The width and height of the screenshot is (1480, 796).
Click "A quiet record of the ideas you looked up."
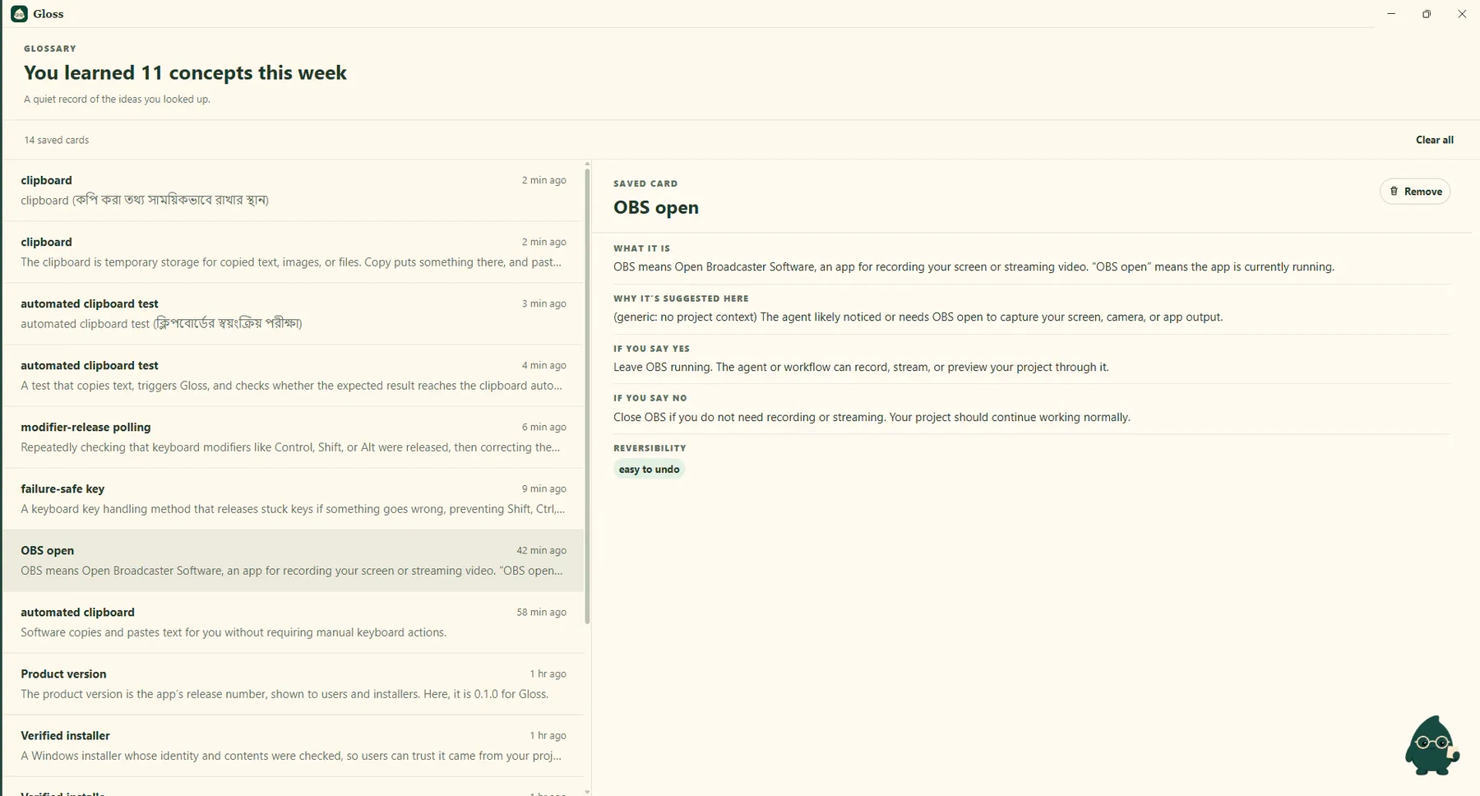coord(117,99)
